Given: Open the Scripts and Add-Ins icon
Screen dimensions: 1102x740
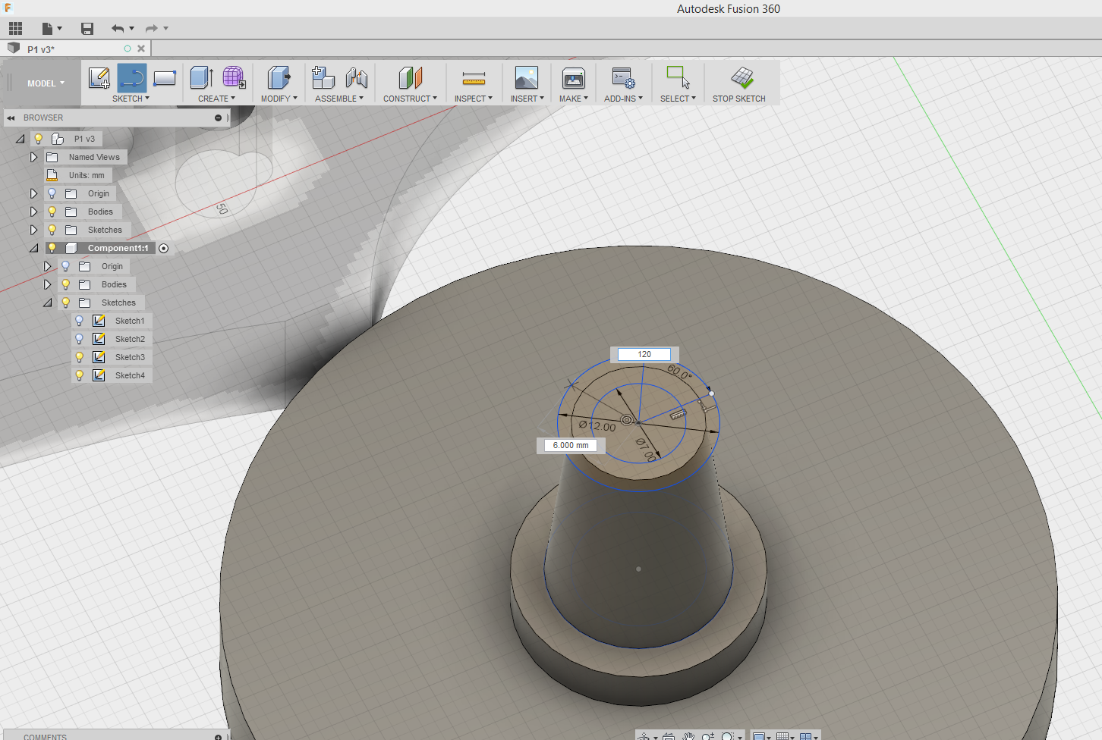Looking at the screenshot, I should (x=623, y=77).
